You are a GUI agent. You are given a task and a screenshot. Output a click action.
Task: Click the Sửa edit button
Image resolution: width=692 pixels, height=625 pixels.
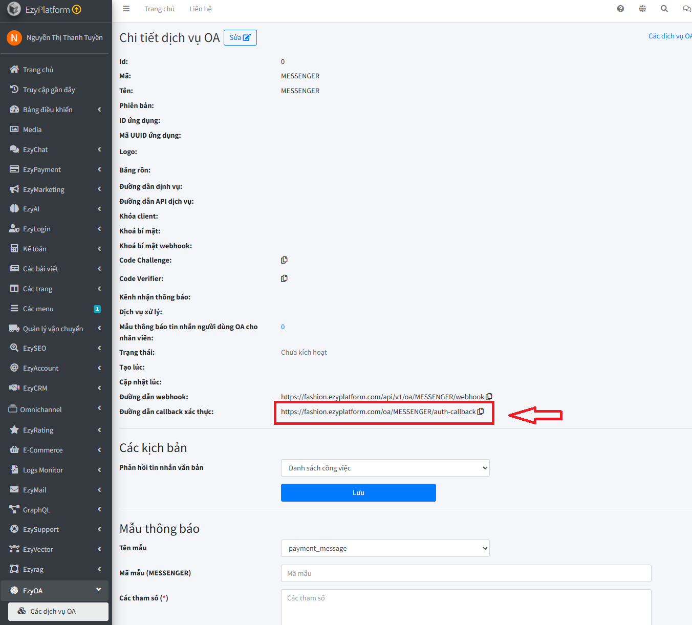click(240, 37)
